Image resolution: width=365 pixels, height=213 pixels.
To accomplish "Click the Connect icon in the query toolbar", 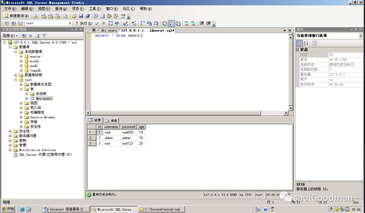I will pos(7,23).
